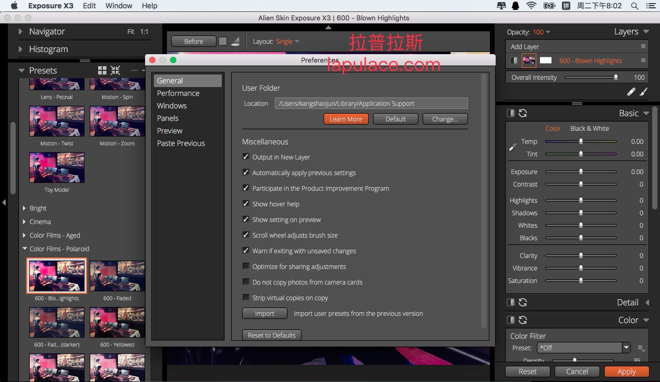Click the Learn More button

[x=346, y=119]
